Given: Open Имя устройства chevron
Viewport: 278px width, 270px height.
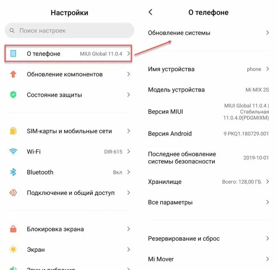Looking at the screenshot, I should [268, 69].
